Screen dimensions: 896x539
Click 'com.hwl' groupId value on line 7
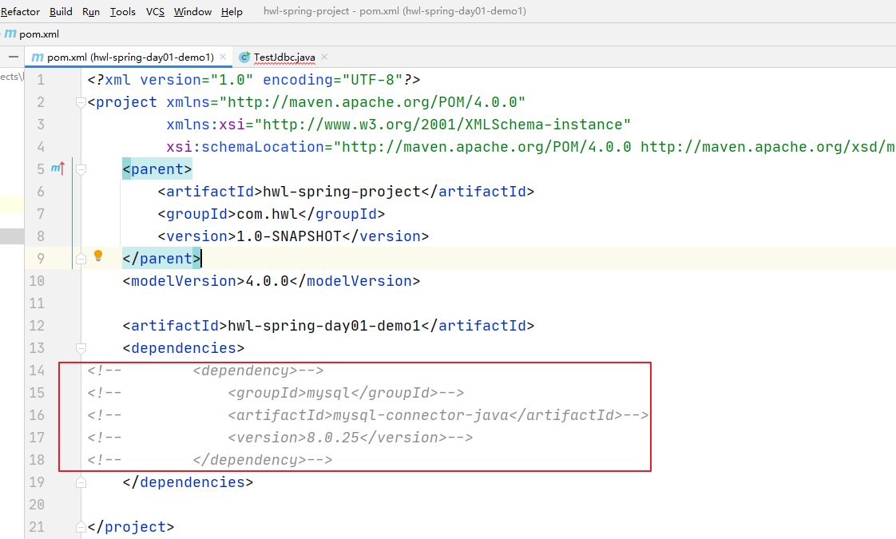coord(268,214)
